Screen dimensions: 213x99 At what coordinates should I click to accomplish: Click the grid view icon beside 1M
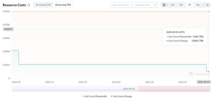(x=164, y=5)
